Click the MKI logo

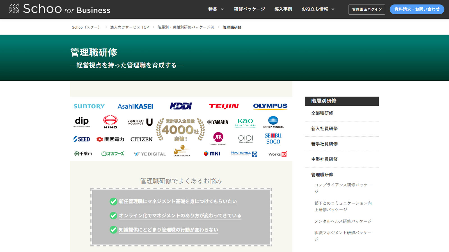(x=212, y=154)
